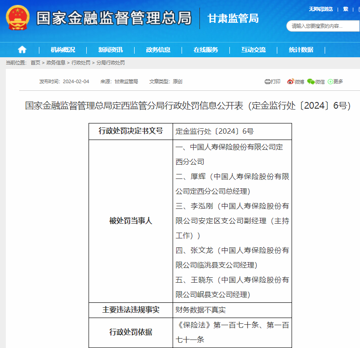This screenshot has height=348, width=360.
Task: Click the 被处罚当事人 header cell
Action: pyautogui.click(x=131, y=221)
